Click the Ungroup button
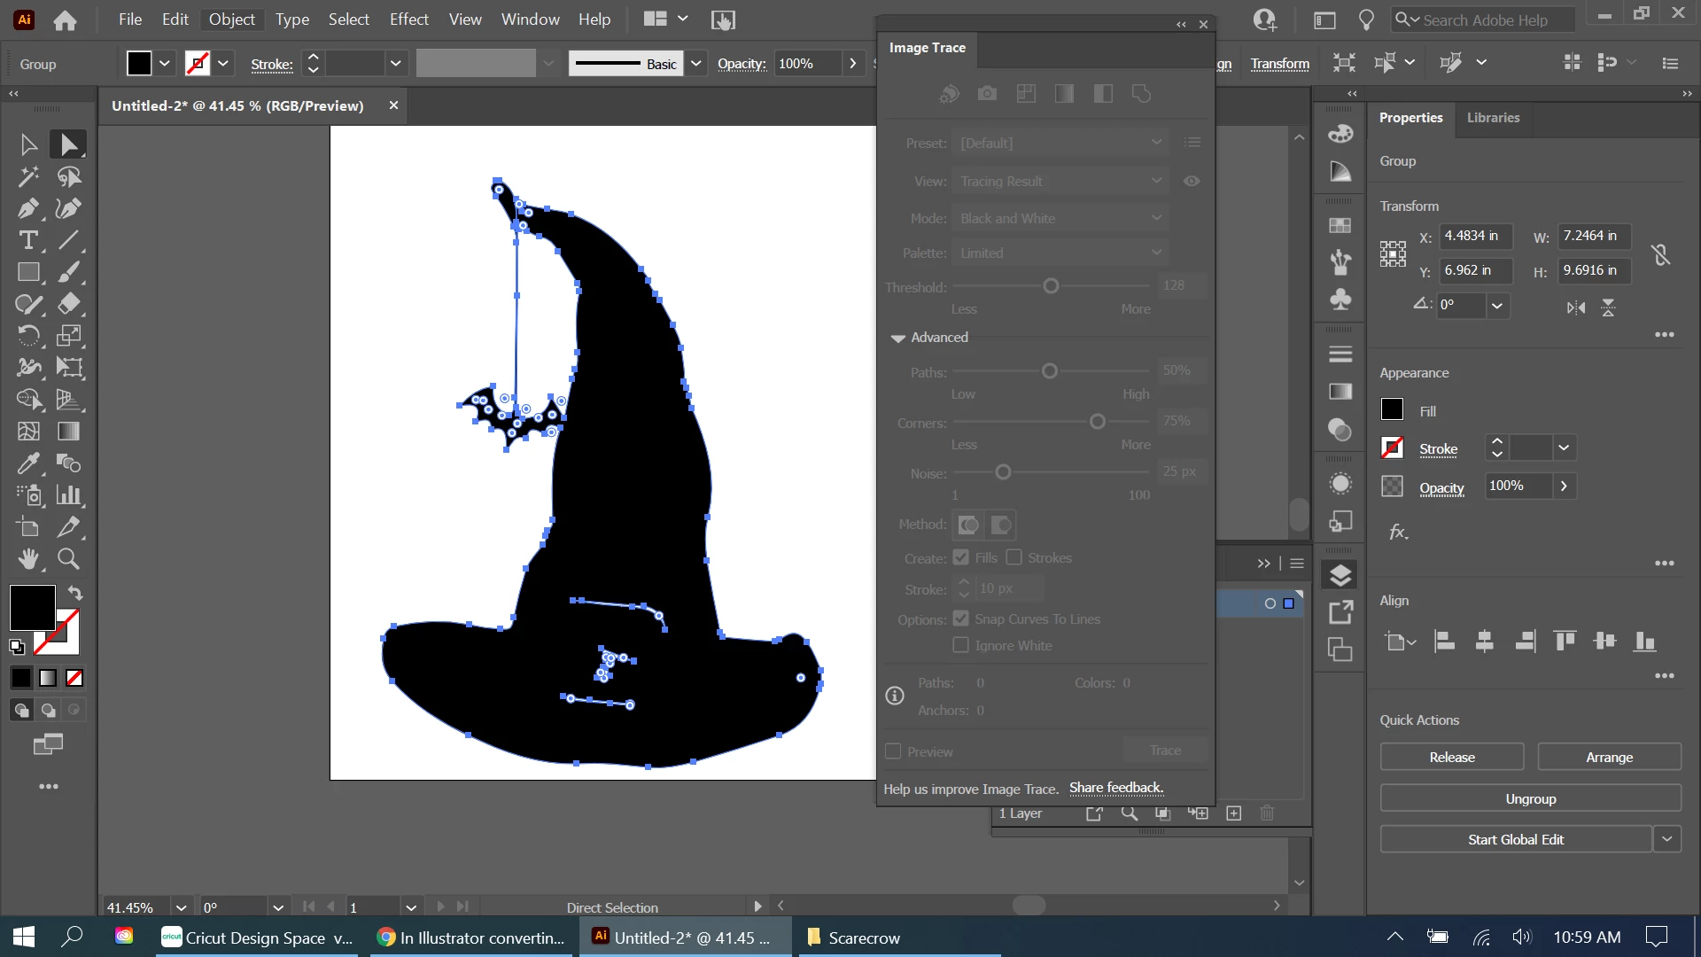This screenshot has width=1701, height=957. [x=1530, y=798]
